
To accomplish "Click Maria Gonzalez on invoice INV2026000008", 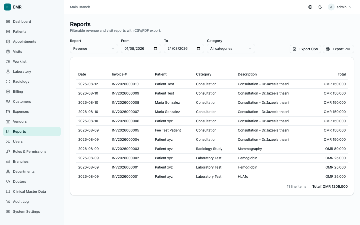I will [x=167, y=102].
